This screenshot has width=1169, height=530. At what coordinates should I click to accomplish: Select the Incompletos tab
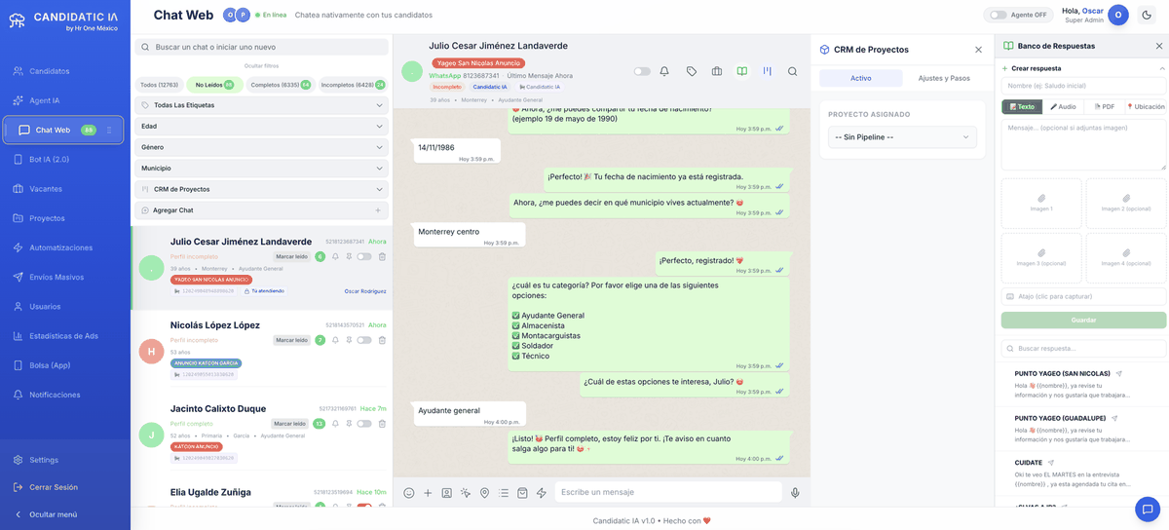353,85
